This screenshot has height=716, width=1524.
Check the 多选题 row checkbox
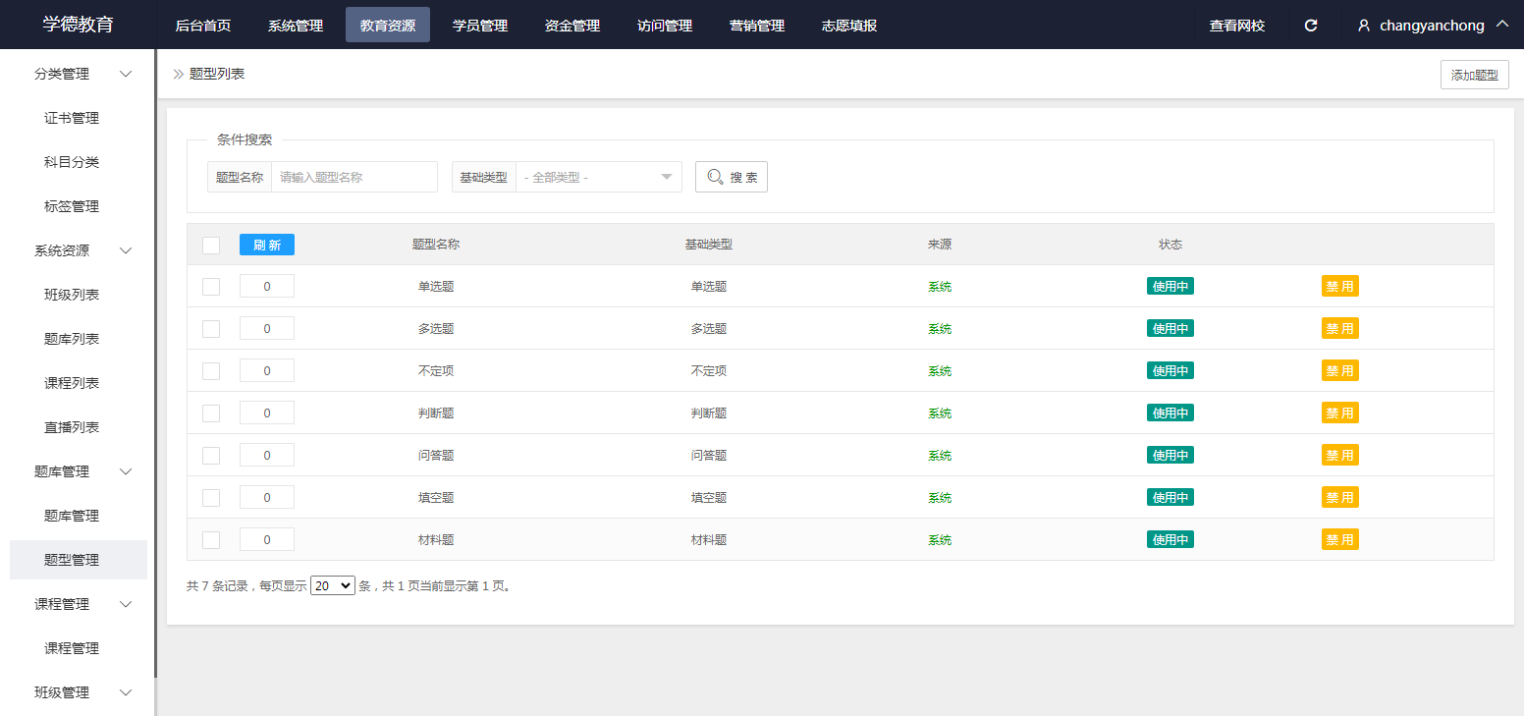tap(211, 329)
